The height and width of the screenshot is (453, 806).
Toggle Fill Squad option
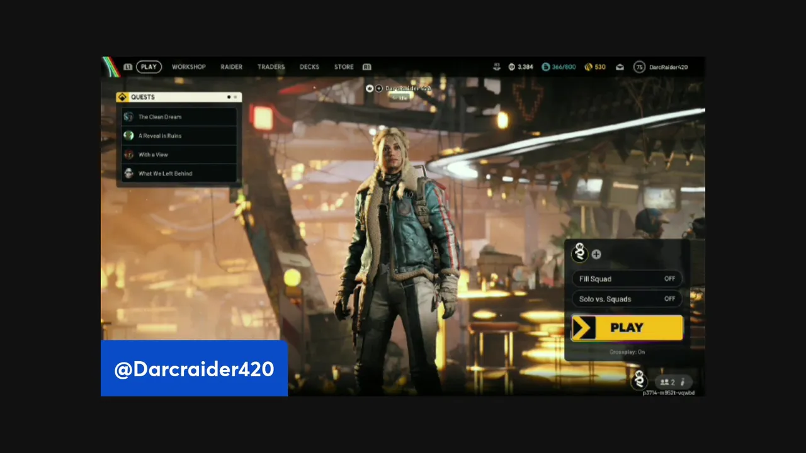point(627,279)
